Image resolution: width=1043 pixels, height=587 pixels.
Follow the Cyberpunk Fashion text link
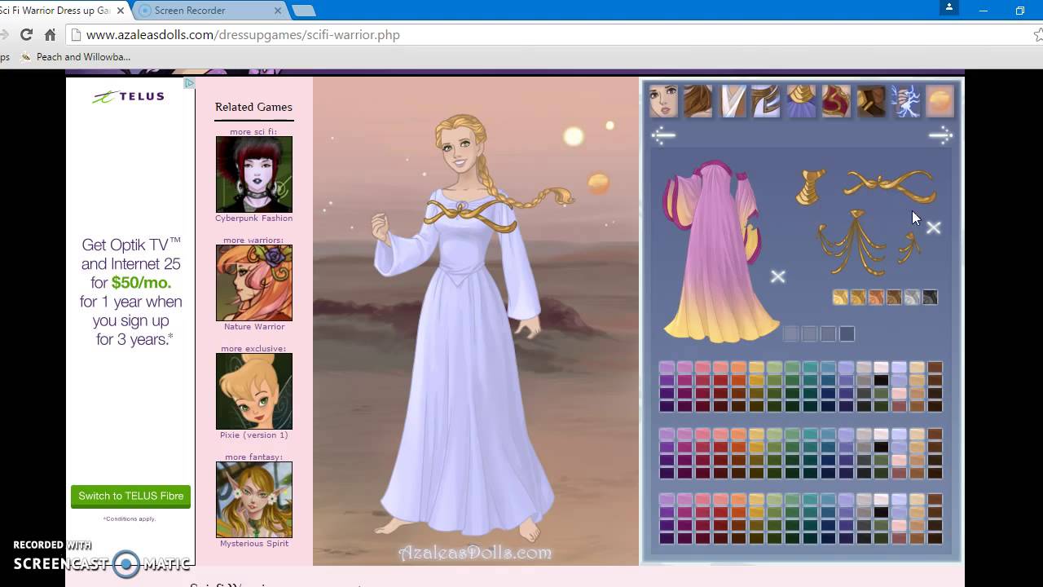(254, 218)
